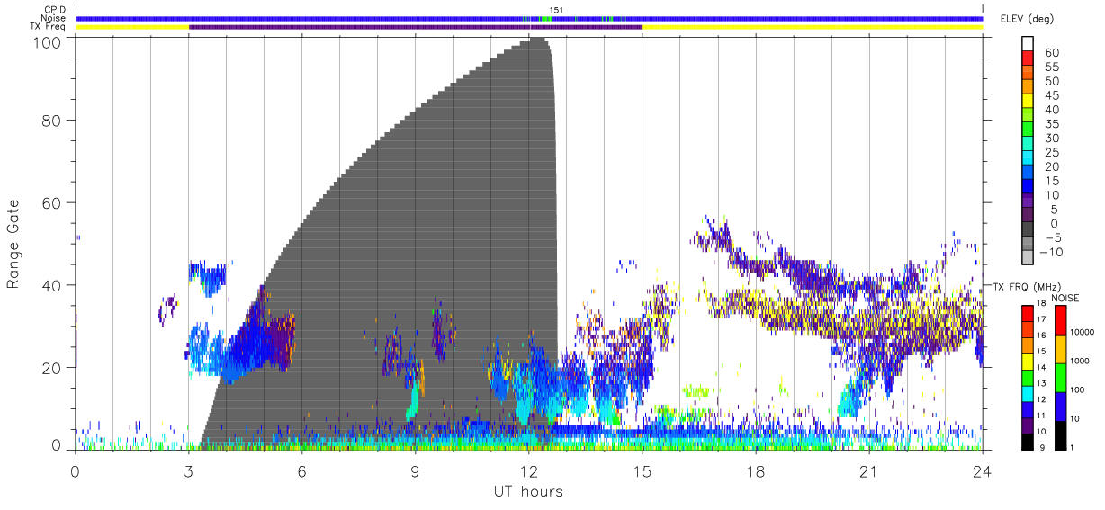This screenshot has height=510, width=1105.
Task: Click the blue Noise bar at the top
Action: 528,18
